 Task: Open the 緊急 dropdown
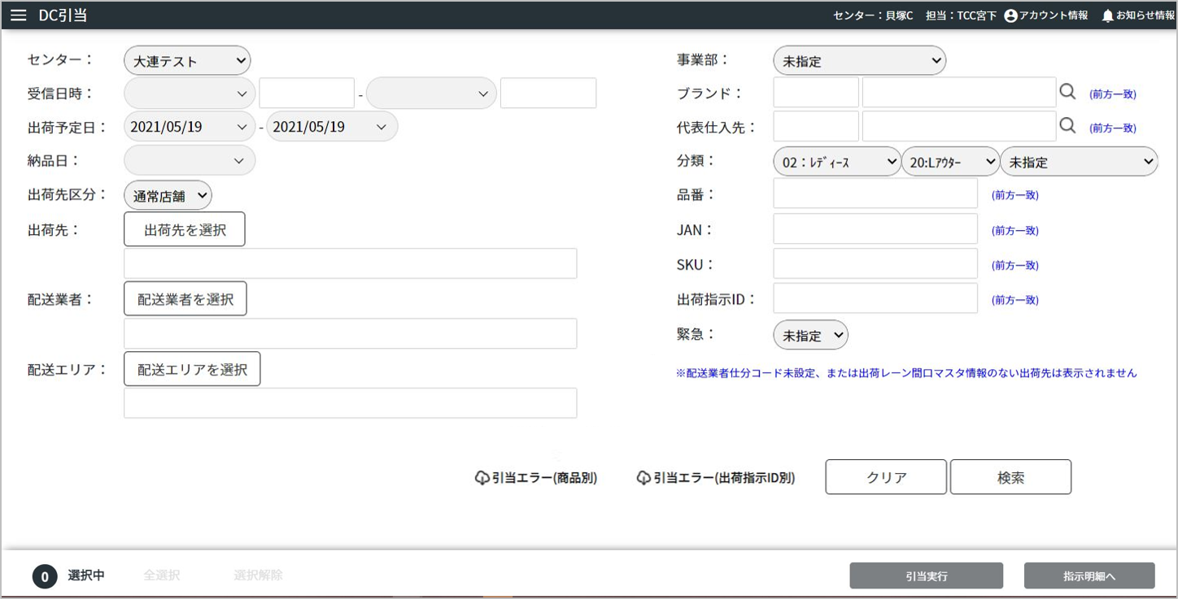tap(810, 335)
